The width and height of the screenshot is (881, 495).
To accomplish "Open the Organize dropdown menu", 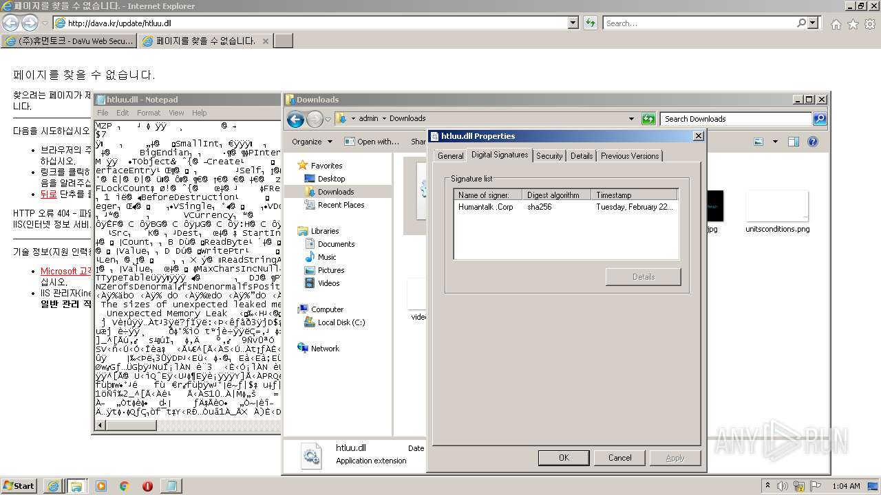I will tap(312, 142).
